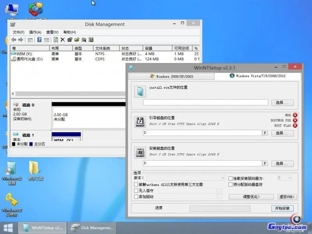Click the red X beside BOOT FLAG

click(295, 126)
